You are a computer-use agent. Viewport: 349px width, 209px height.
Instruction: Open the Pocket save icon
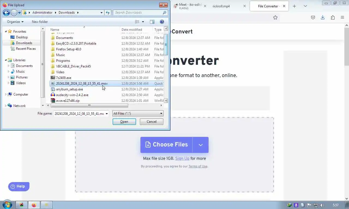(313, 17)
